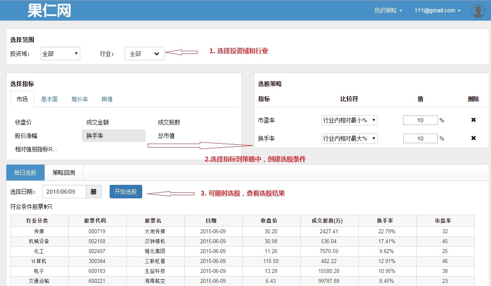Switch to the 策略回测 tab
Viewport: 491px width, 286px height.
coord(64,173)
